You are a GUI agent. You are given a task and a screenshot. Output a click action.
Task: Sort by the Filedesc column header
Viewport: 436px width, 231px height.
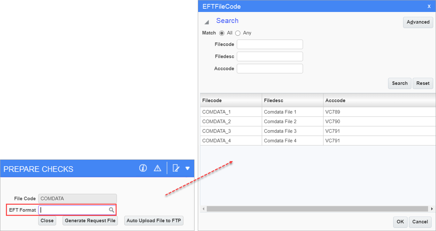(273, 100)
